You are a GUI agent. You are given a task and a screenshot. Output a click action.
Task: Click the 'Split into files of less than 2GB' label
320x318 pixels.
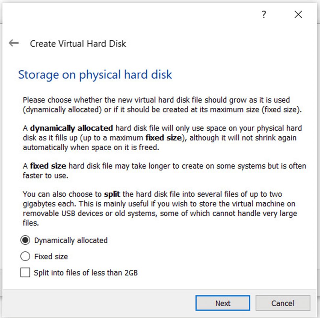point(86,272)
